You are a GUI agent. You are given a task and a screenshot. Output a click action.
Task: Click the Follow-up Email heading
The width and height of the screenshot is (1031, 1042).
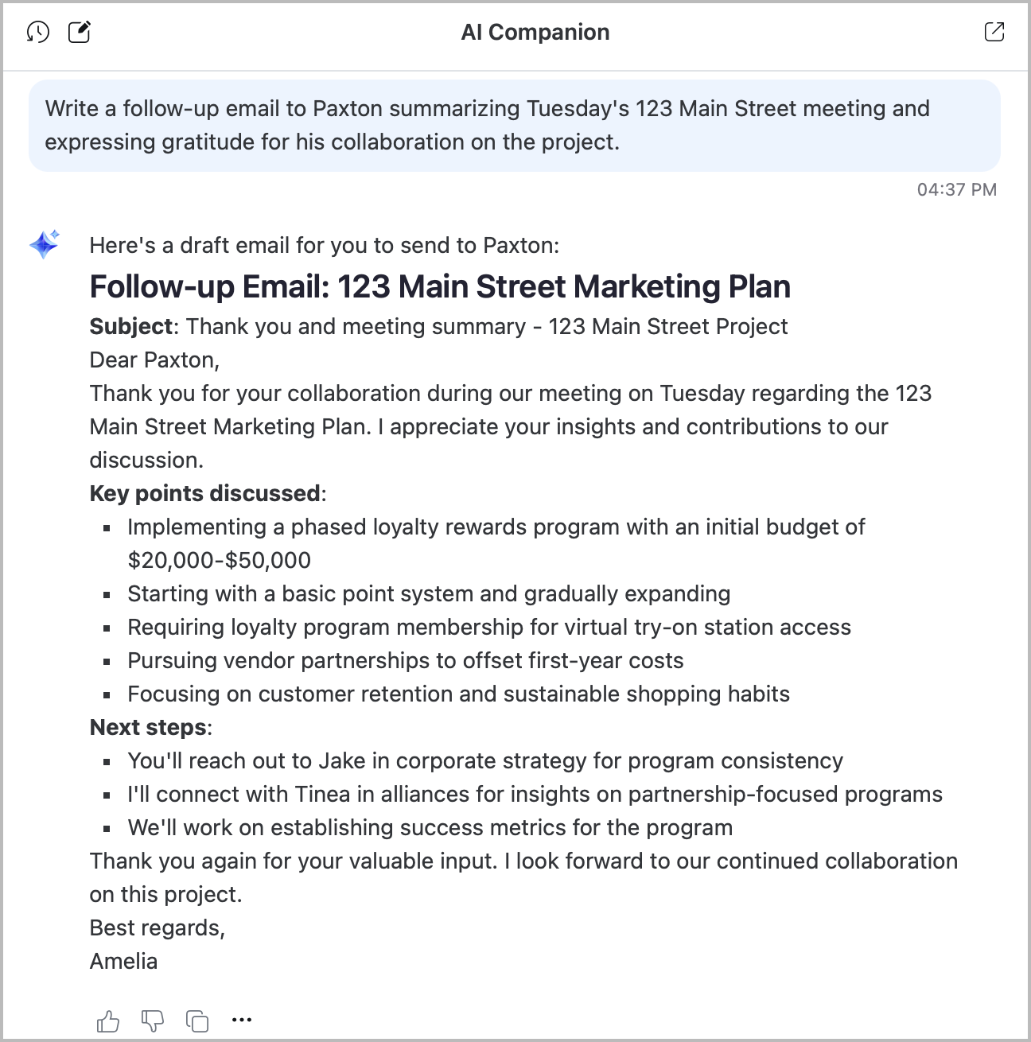440,286
